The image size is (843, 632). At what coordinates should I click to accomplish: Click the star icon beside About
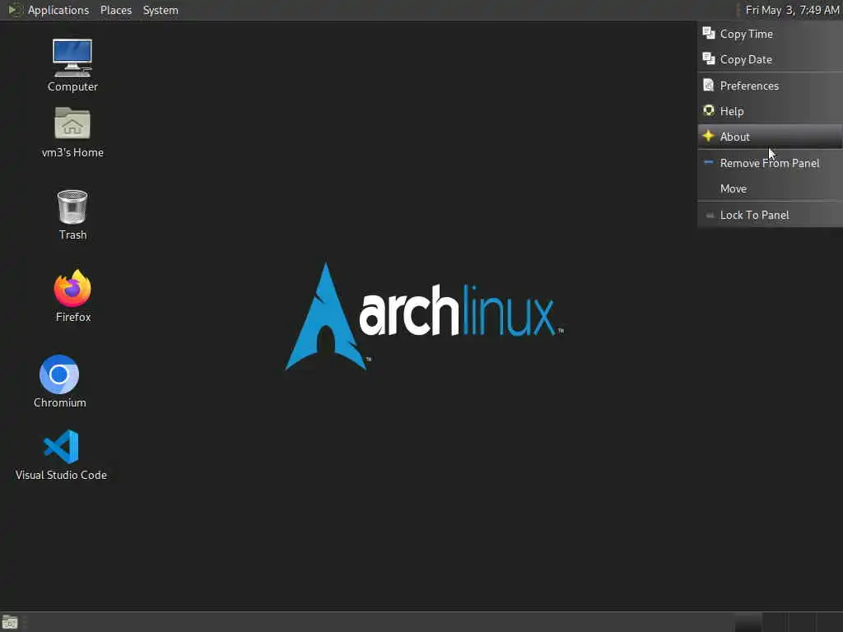point(709,136)
